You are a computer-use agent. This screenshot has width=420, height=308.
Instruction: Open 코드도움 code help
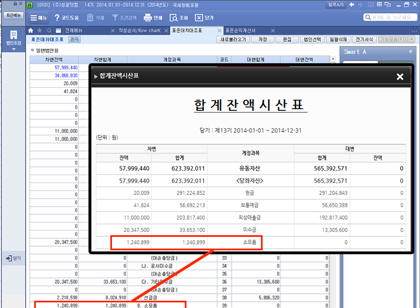click(67, 18)
